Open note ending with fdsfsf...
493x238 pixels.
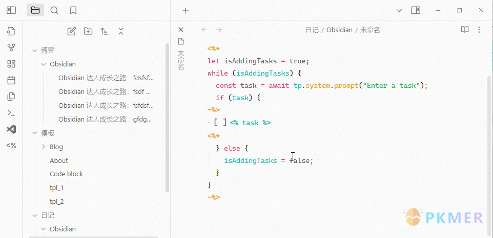click(106, 78)
